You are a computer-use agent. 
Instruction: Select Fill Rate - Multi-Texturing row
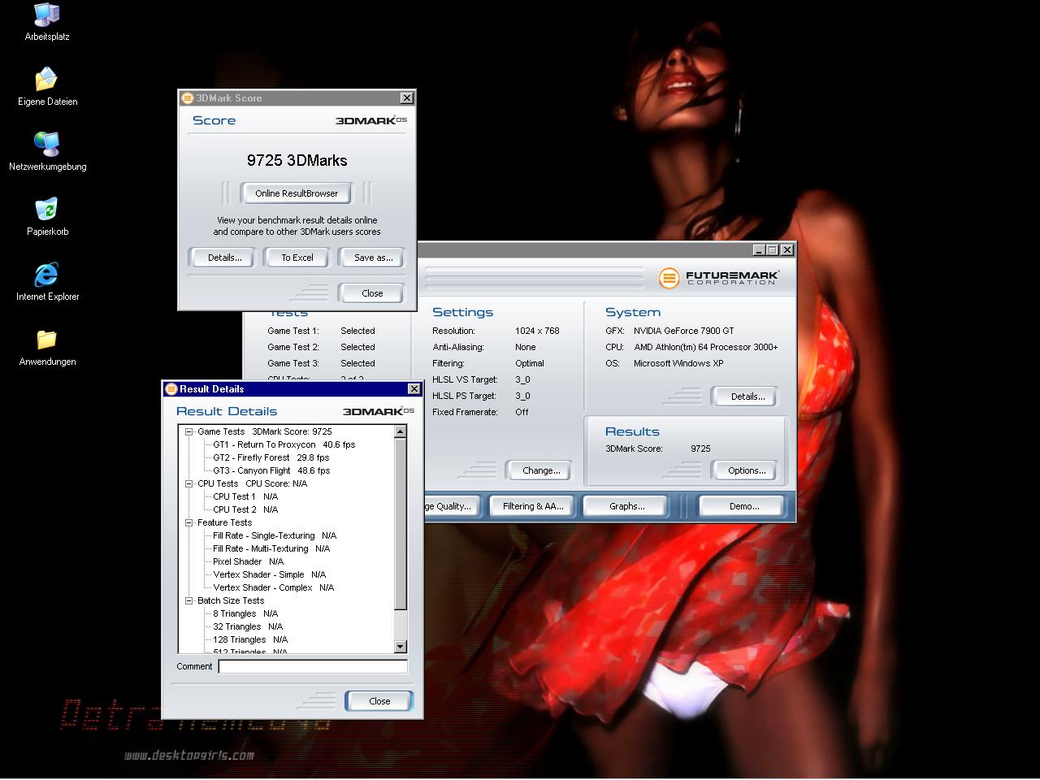271,549
